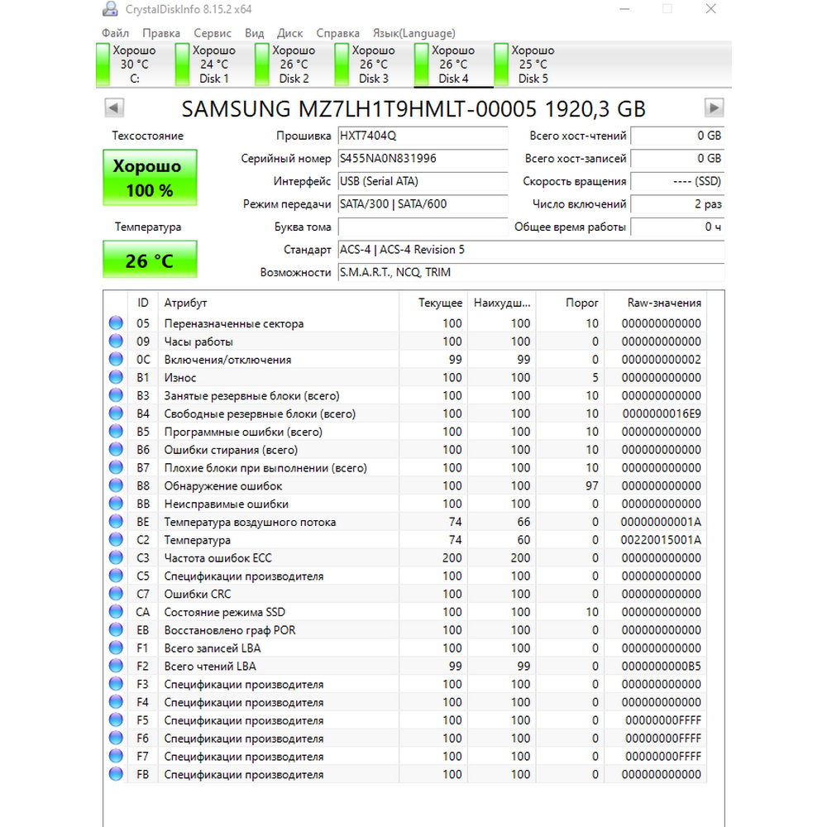Click the blue status orb beside Износ
The width and height of the screenshot is (827, 827).
point(116,377)
